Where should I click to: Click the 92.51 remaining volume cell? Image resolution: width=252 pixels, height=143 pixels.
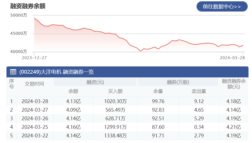[x=158, y=119]
